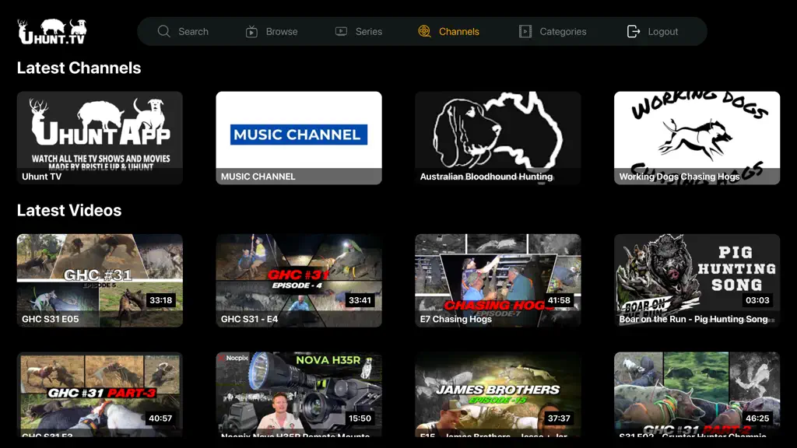Click the 03:03 duration badge

(757, 300)
